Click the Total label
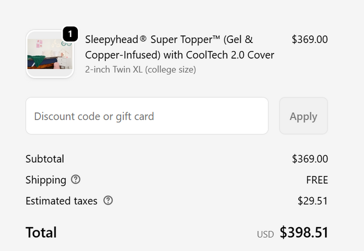The image size is (364, 251). (41, 232)
